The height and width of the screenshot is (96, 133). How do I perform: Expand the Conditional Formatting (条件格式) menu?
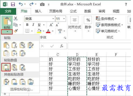(106, 19)
